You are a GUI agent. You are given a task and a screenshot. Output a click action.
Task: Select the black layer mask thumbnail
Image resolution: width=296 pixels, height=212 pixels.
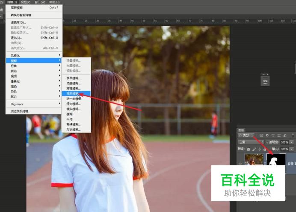[x=276, y=160]
